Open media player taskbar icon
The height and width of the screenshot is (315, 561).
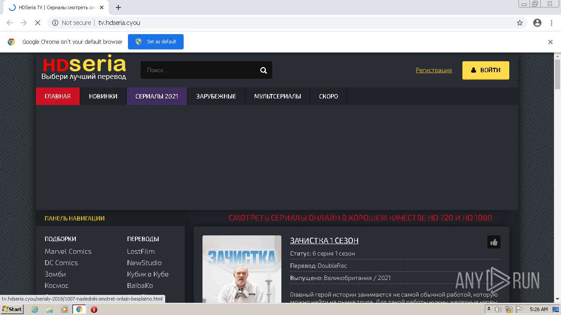[x=64, y=309]
